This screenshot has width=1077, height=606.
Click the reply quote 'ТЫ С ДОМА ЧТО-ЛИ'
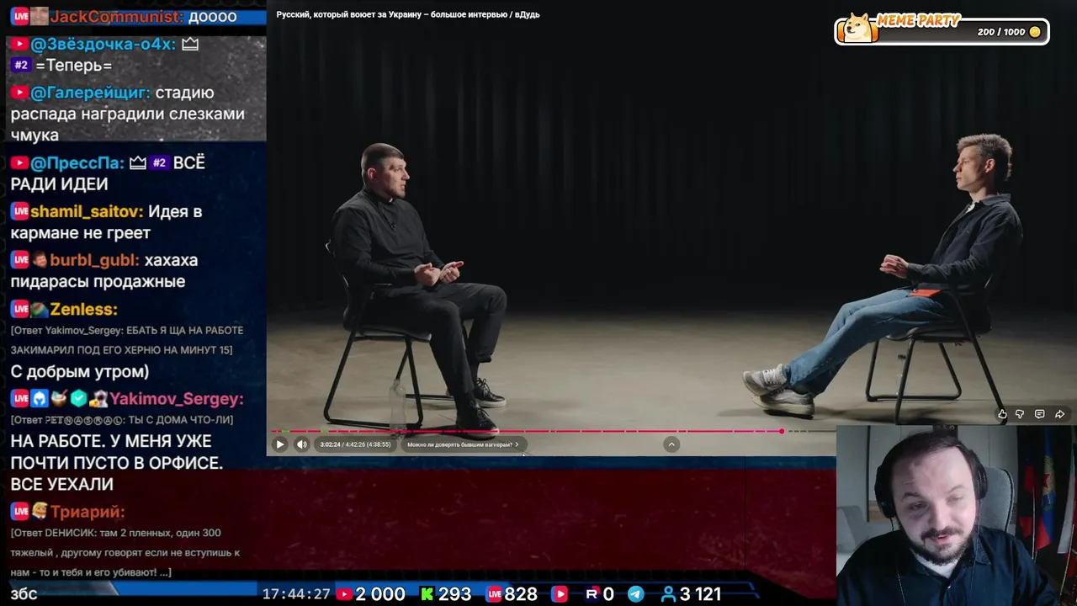pos(122,419)
